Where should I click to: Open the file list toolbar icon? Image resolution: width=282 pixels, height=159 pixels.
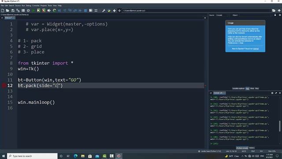tap(23, 11)
